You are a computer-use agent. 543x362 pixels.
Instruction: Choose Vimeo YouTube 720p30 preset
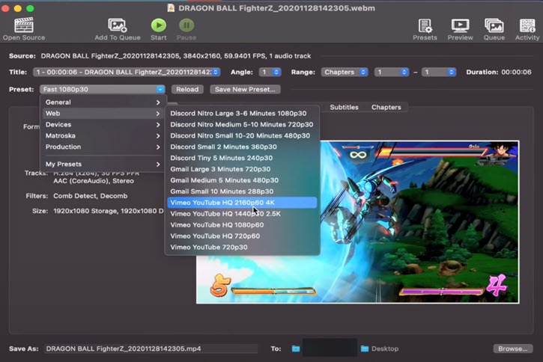pyautogui.click(x=242, y=247)
